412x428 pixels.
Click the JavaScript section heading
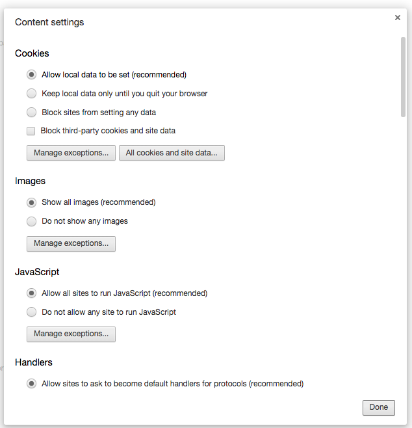(37, 272)
